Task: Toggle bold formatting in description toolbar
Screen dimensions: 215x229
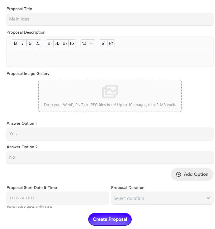Action: pos(16,43)
